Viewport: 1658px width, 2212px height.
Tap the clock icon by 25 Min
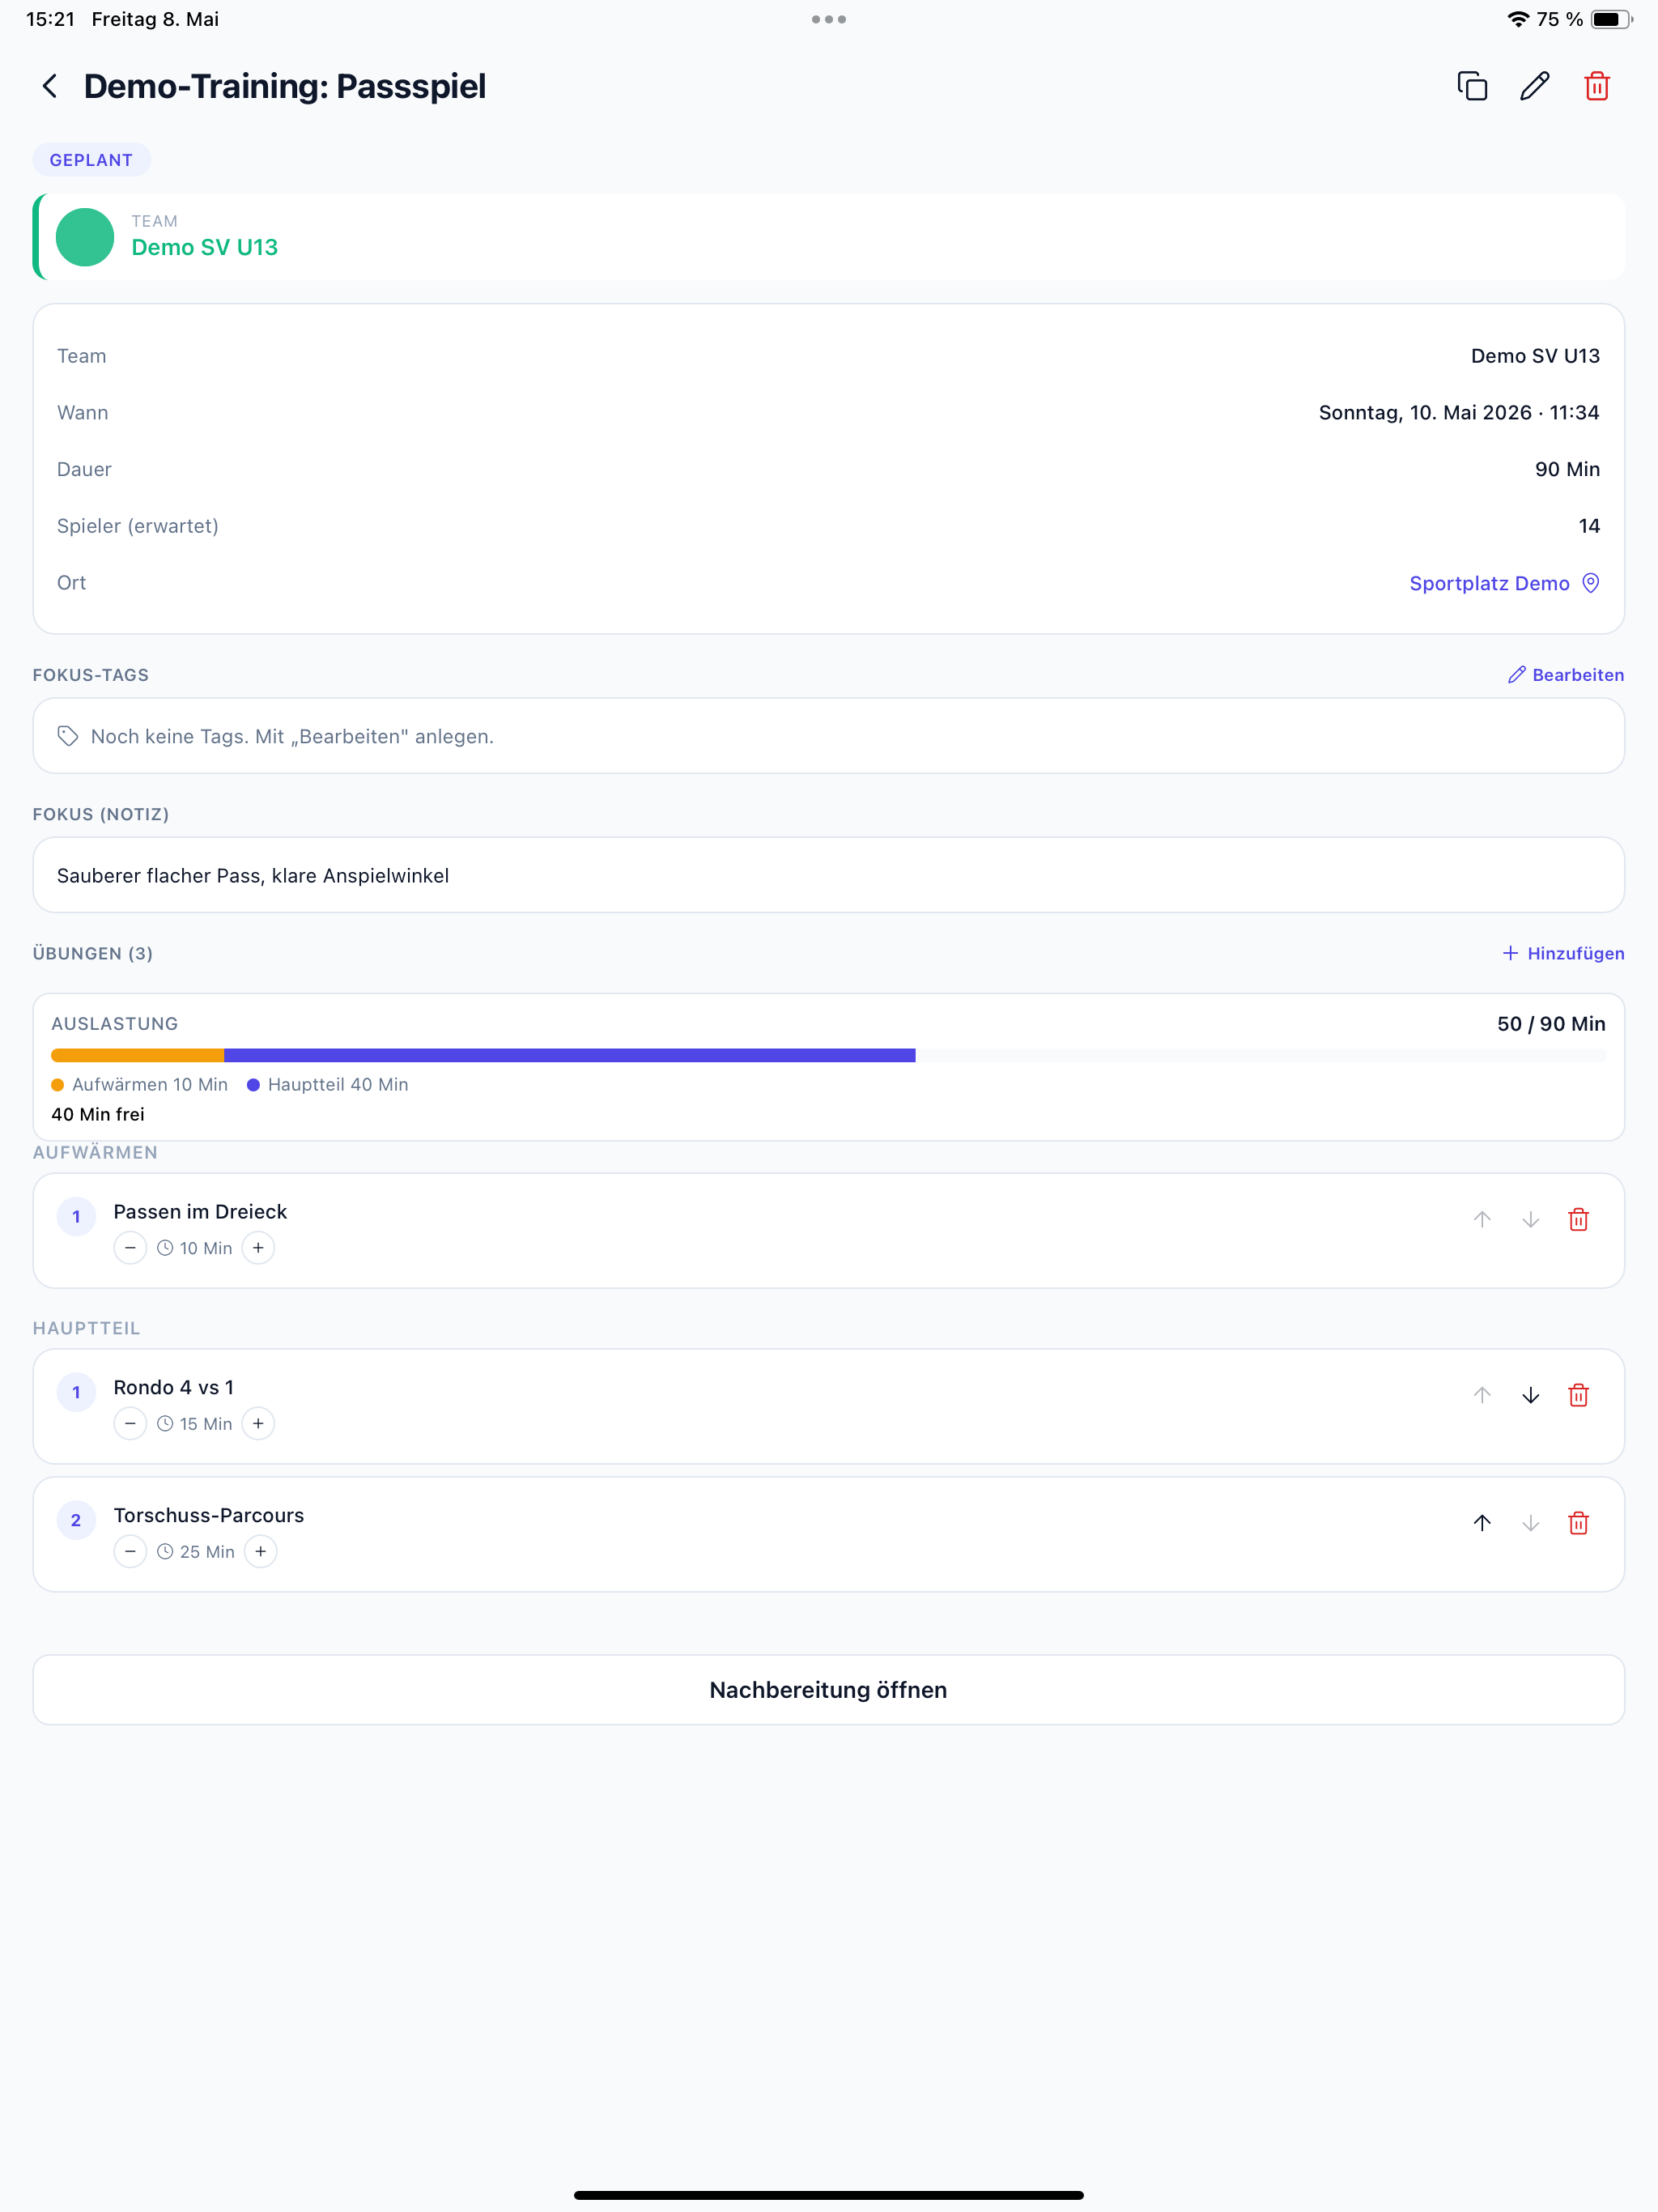click(x=165, y=1552)
